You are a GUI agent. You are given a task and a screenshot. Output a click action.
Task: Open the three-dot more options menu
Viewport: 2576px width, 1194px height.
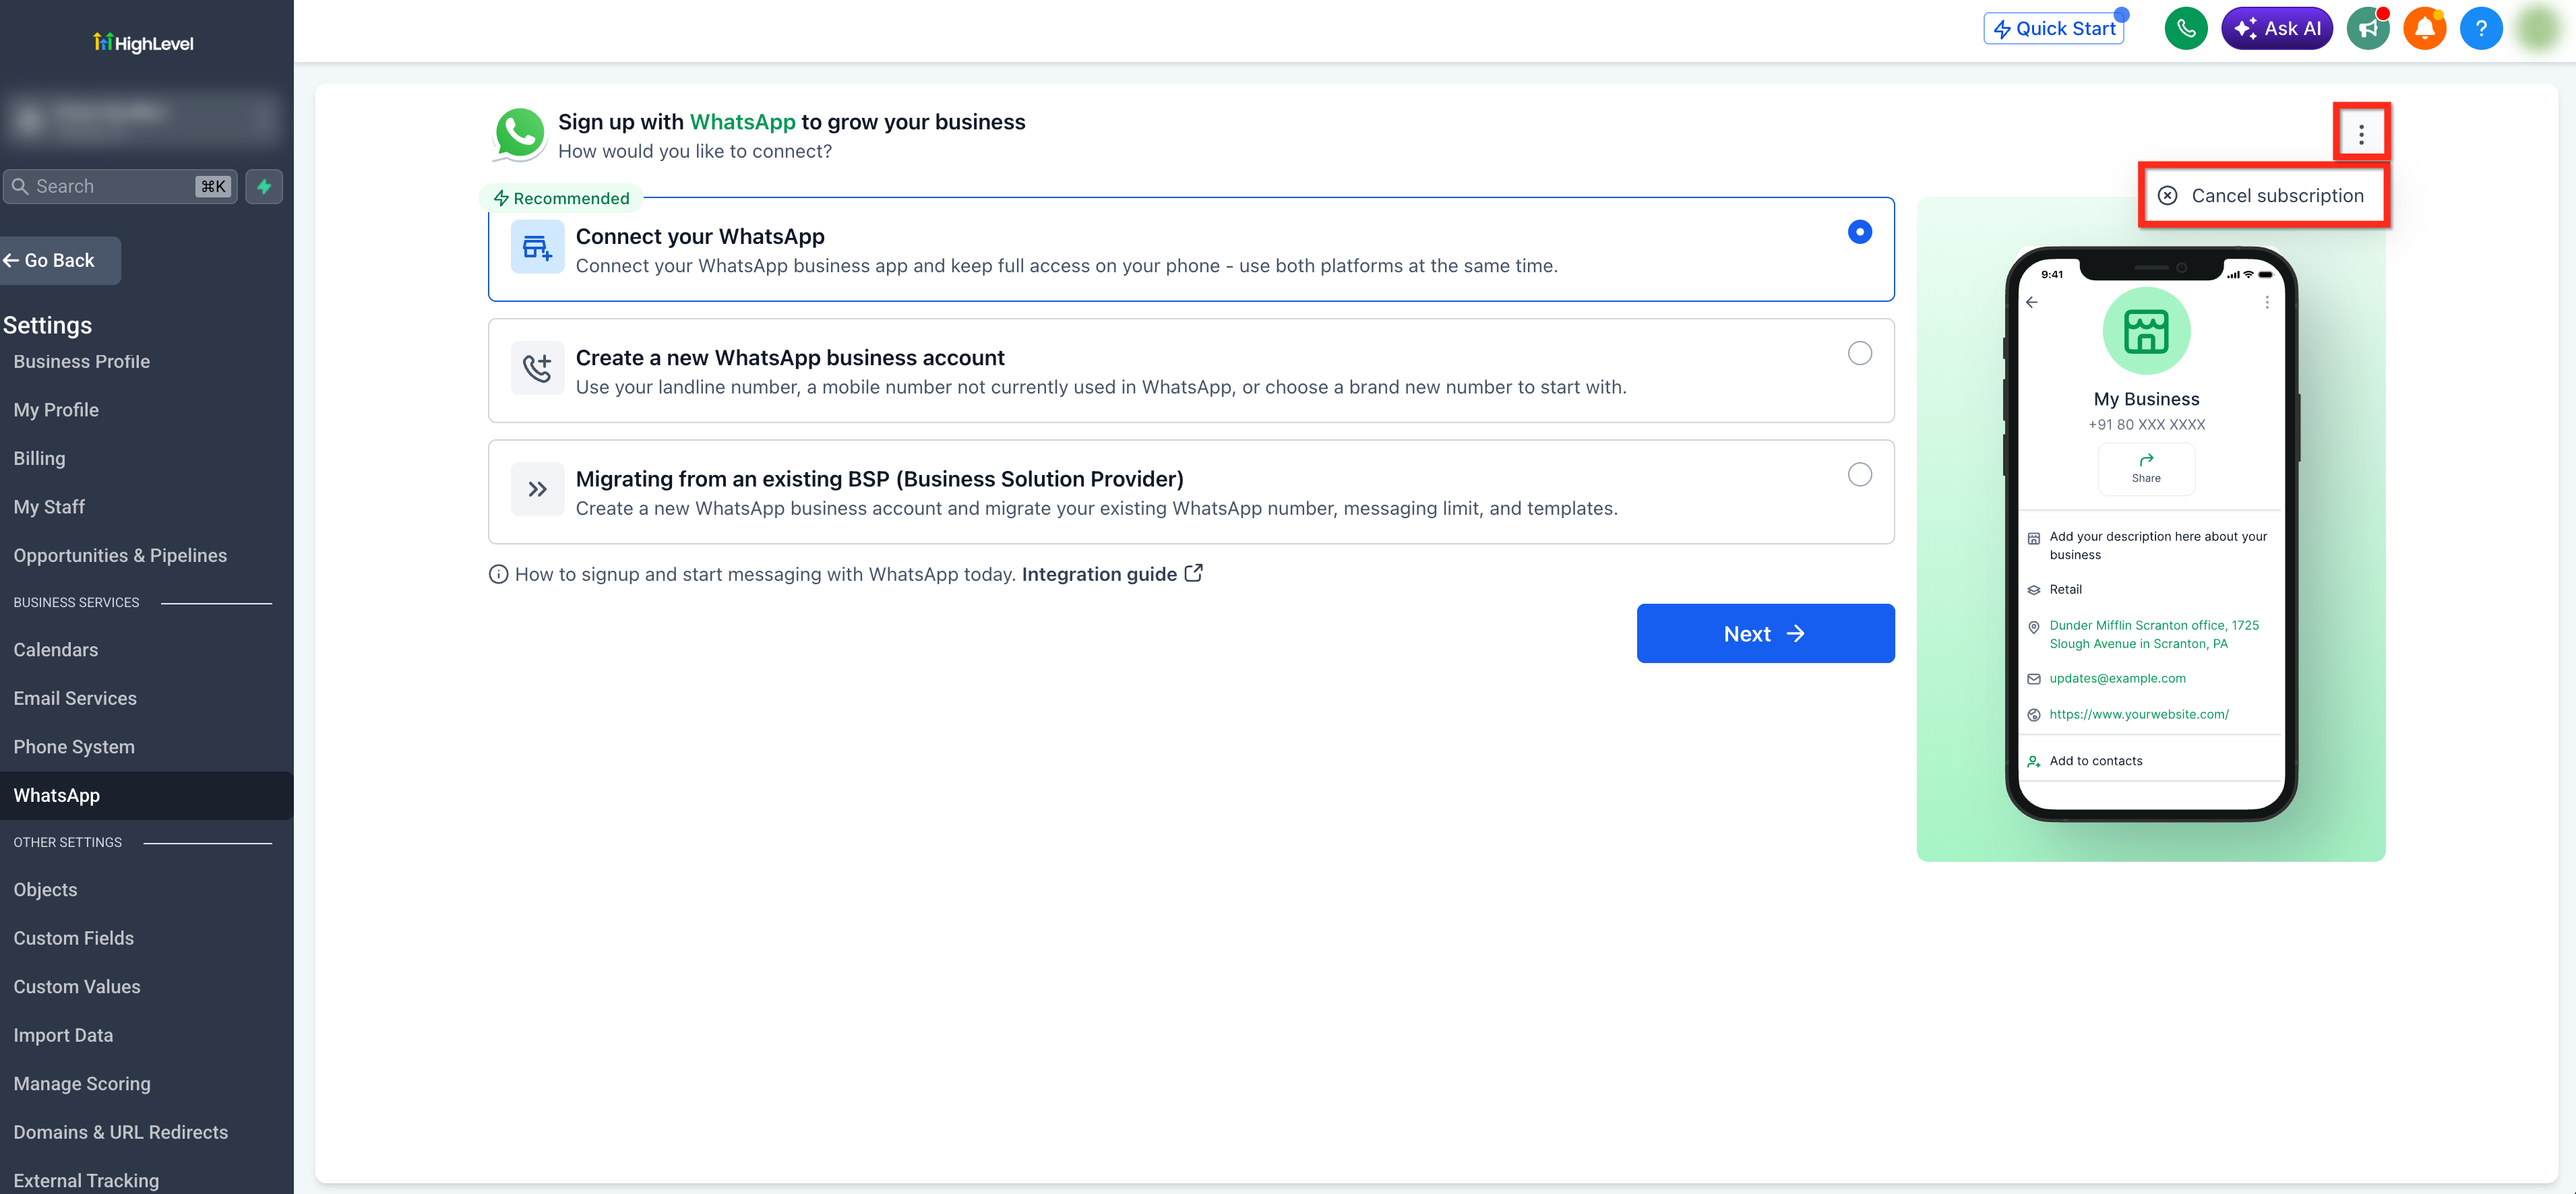point(2361,134)
